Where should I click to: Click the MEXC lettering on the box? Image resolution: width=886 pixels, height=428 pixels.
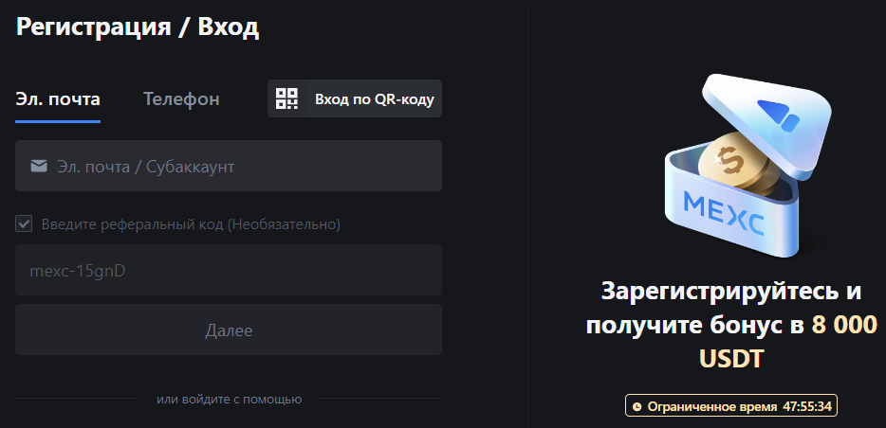pos(724,213)
